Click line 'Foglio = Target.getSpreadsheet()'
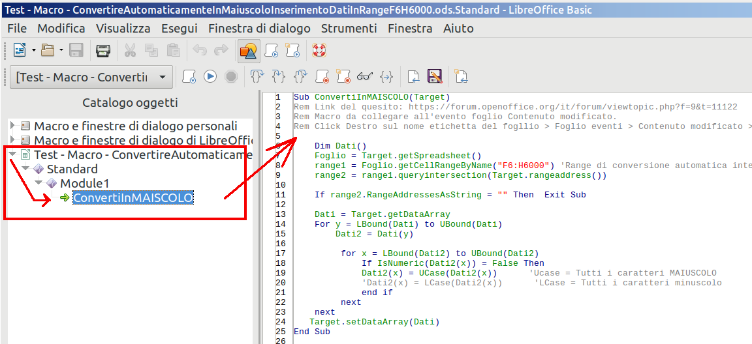 [398, 156]
